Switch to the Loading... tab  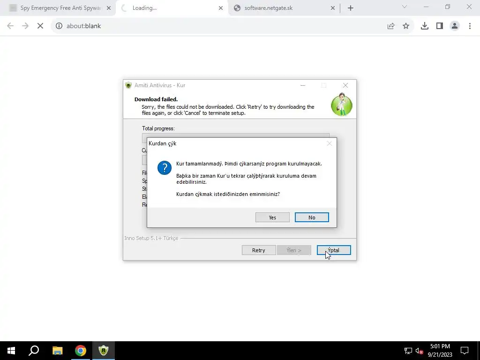click(x=172, y=8)
